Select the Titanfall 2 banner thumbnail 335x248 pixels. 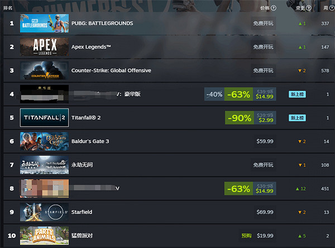(45, 118)
